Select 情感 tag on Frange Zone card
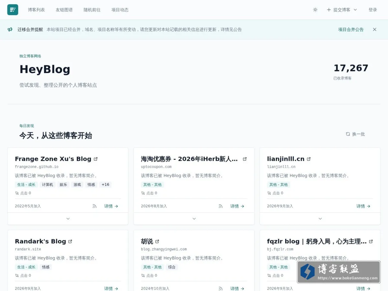 (x=91, y=185)
